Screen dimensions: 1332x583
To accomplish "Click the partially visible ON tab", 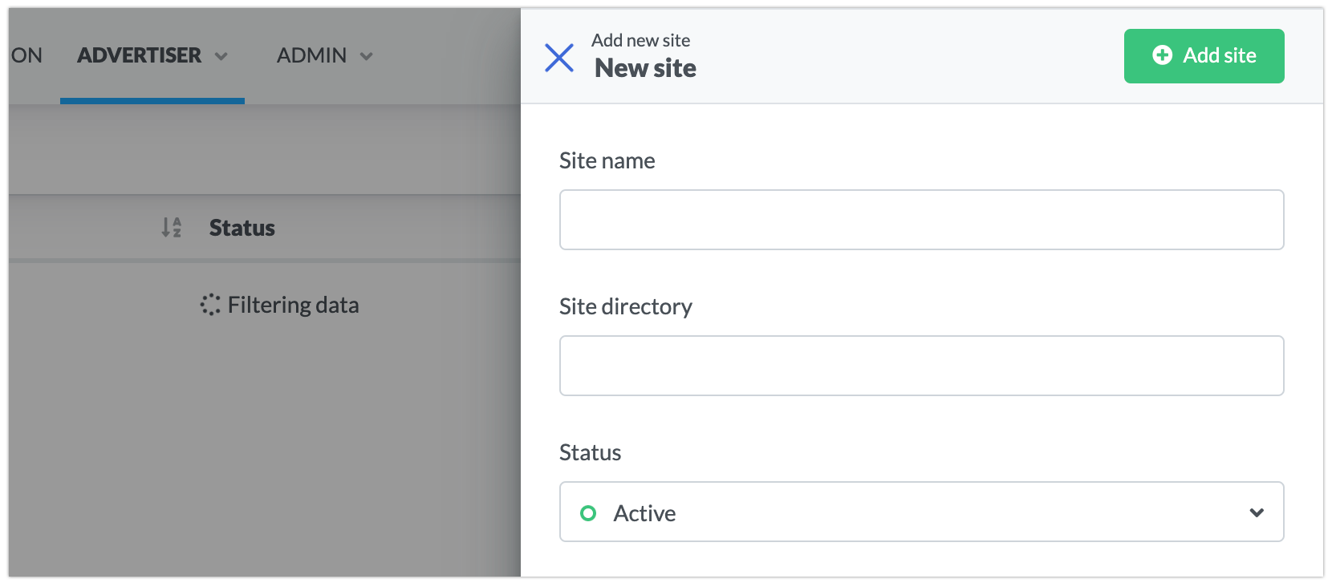I will click(26, 55).
